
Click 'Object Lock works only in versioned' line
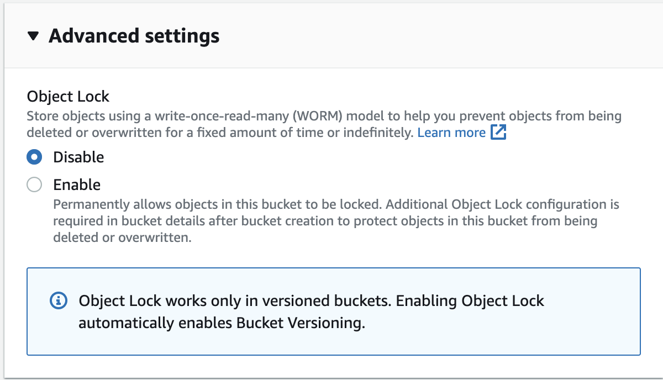pos(312,301)
